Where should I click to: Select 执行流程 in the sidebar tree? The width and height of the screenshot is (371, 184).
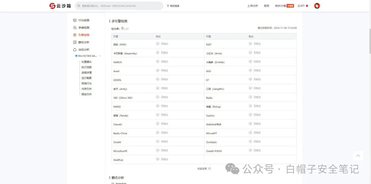click(86, 67)
